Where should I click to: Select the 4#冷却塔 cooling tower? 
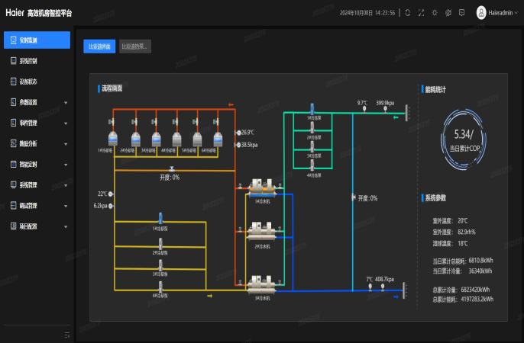tap(176, 139)
